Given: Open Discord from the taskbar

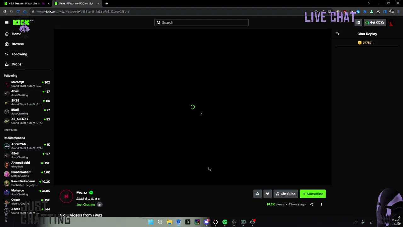Looking at the screenshot, I should coord(206,222).
